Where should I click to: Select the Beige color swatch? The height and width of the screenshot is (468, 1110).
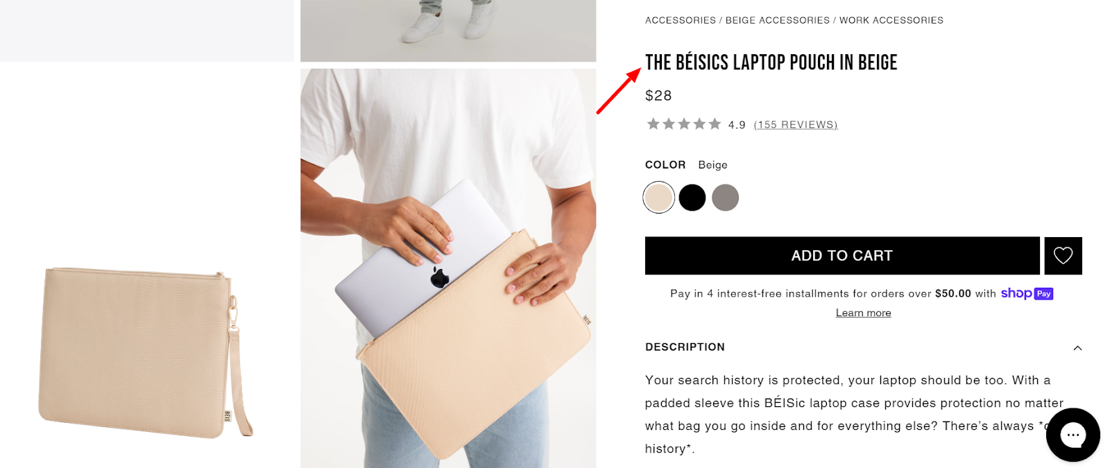659,198
